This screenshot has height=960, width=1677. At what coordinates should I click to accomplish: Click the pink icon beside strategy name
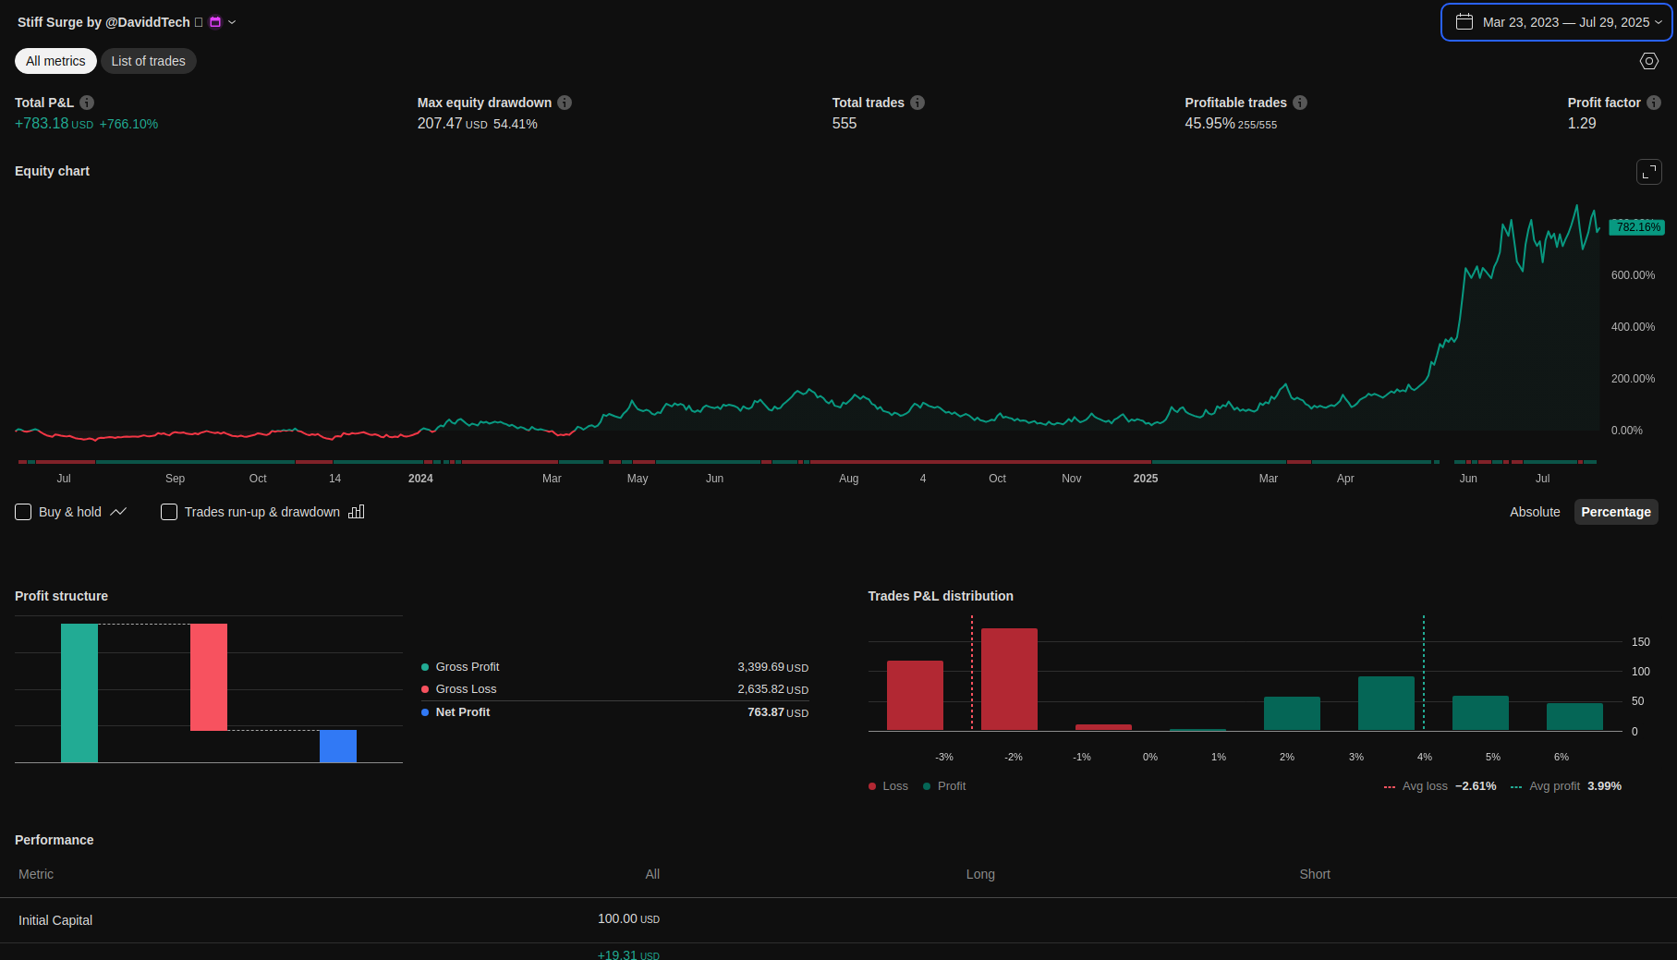(x=215, y=22)
